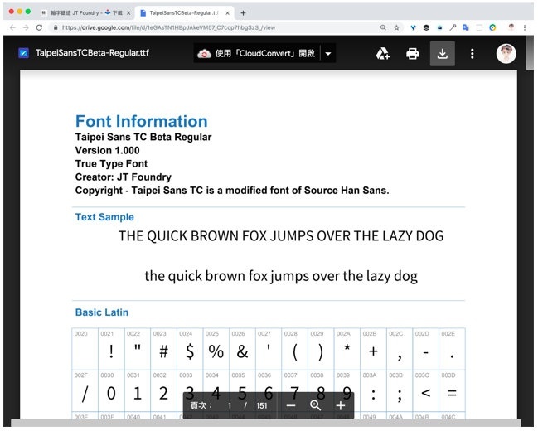Open the Chrome three-dot menu
Viewport: 538px width, 431px height.
click(525, 27)
